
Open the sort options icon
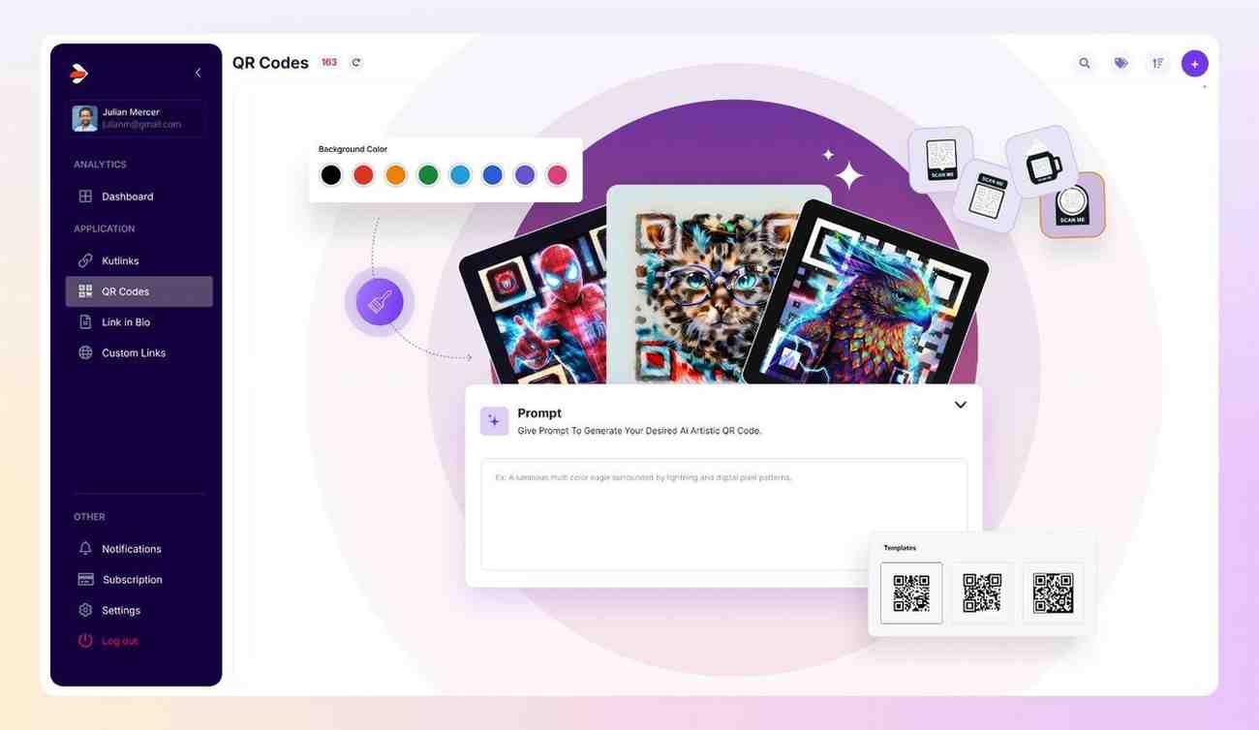pos(1157,64)
